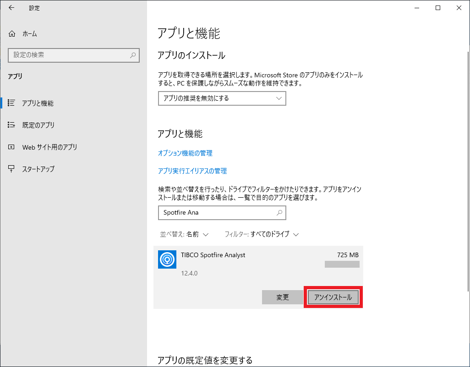This screenshot has height=367, width=470.
Task: Click the アプリ実行エイリアスの管理 link
Action: (192, 171)
